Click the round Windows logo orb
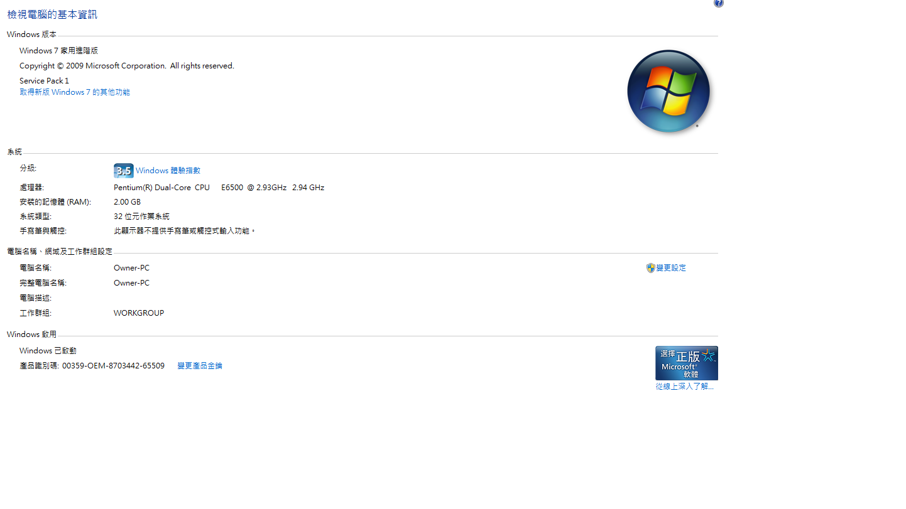906x509 pixels. pyautogui.click(x=669, y=91)
